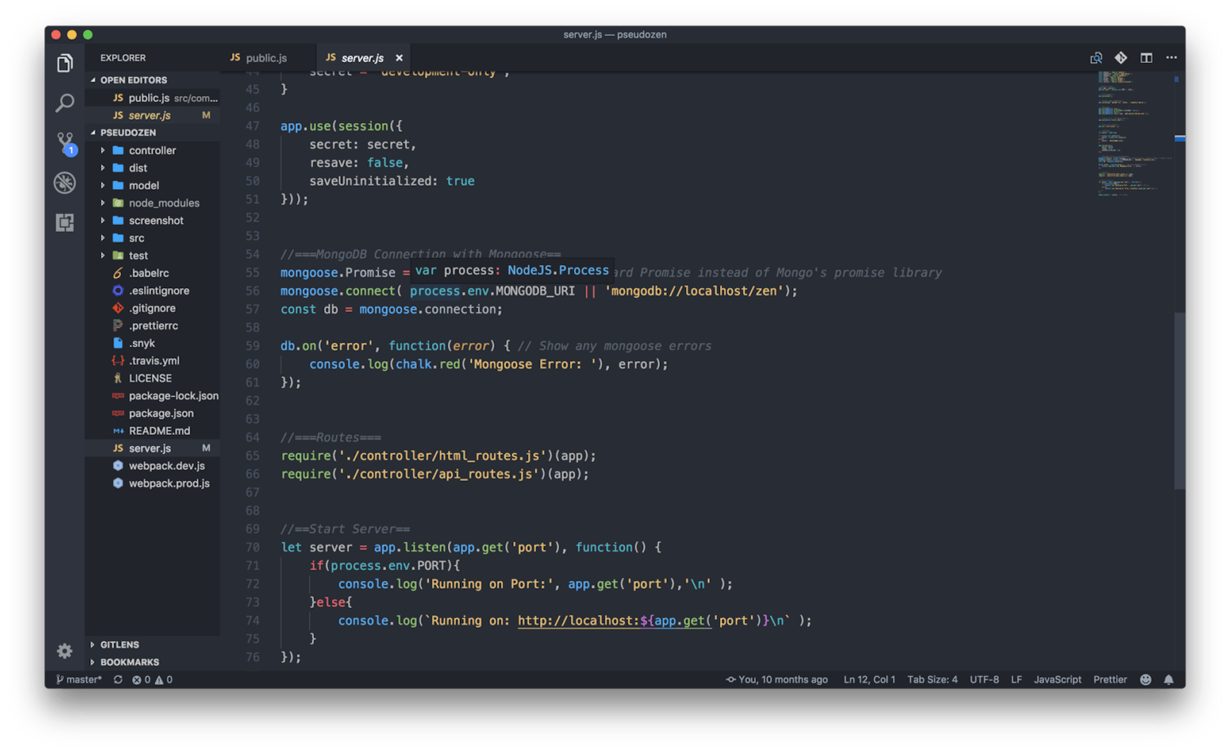Image resolution: width=1230 pixels, height=752 pixels.
Task: Open settings via the gear icon
Action: click(64, 651)
